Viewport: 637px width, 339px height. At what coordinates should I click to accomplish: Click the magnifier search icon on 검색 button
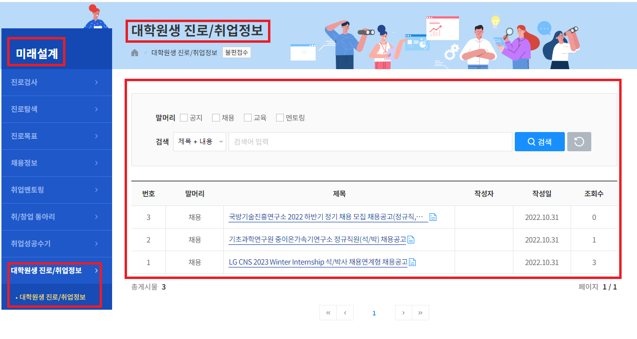[531, 141]
